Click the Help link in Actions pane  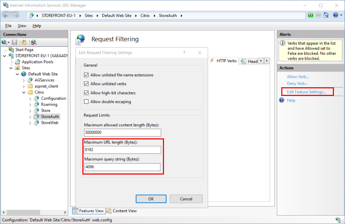(x=291, y=100)
